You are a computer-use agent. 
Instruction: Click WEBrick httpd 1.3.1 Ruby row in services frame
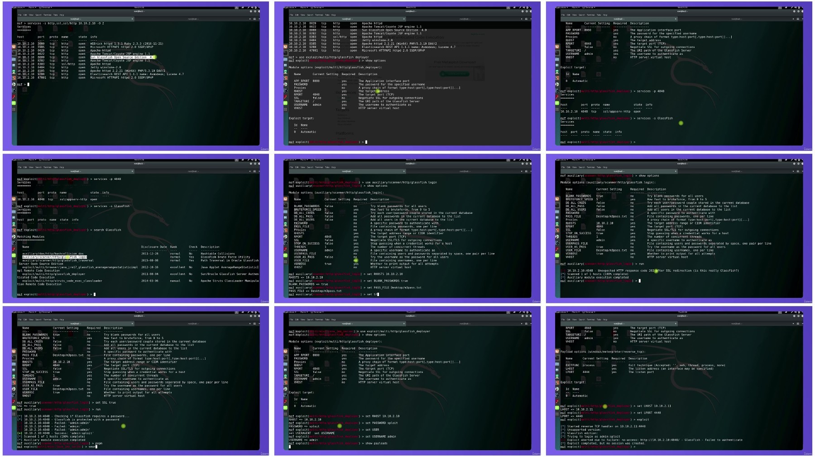pyautogui.click(x=90, y=44)
